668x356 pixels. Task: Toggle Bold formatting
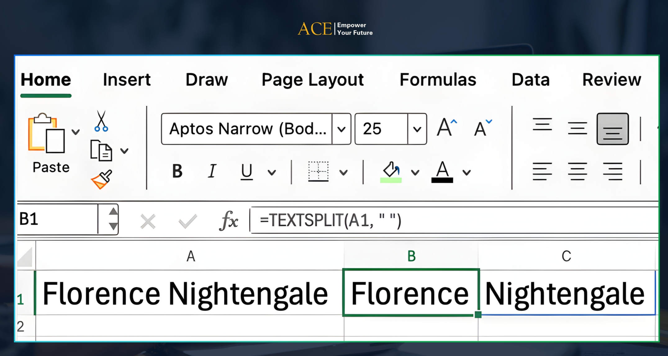tap(177, 171)
